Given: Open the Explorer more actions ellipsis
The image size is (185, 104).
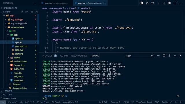Looking at the screenshot, I should pos(34,3).
